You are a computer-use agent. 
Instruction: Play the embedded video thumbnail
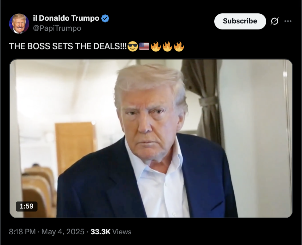[151, 138]
